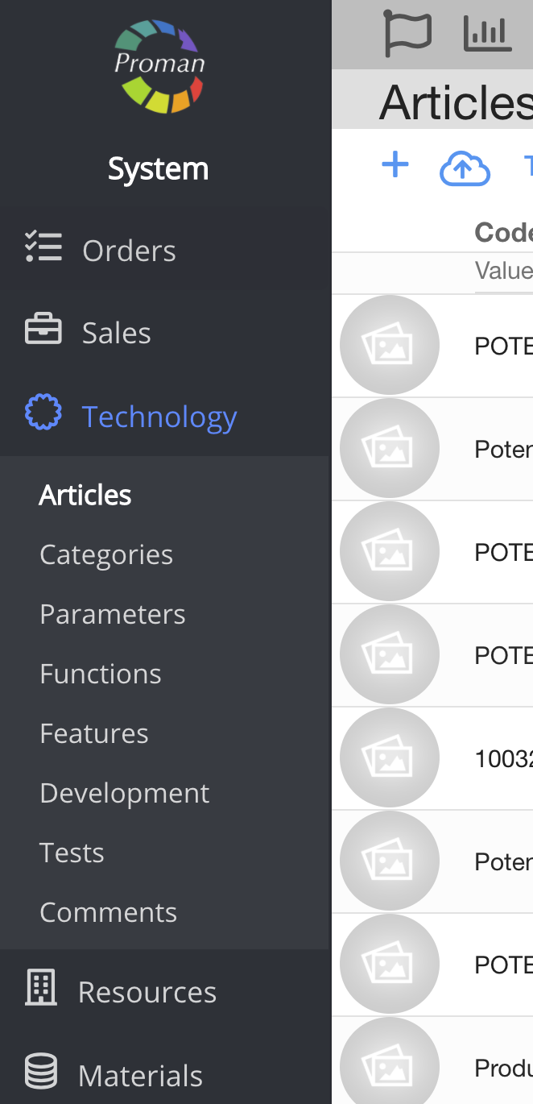533x1104 pixels.
Task: Click the cloud upload icon
Action: click(465, 168)
